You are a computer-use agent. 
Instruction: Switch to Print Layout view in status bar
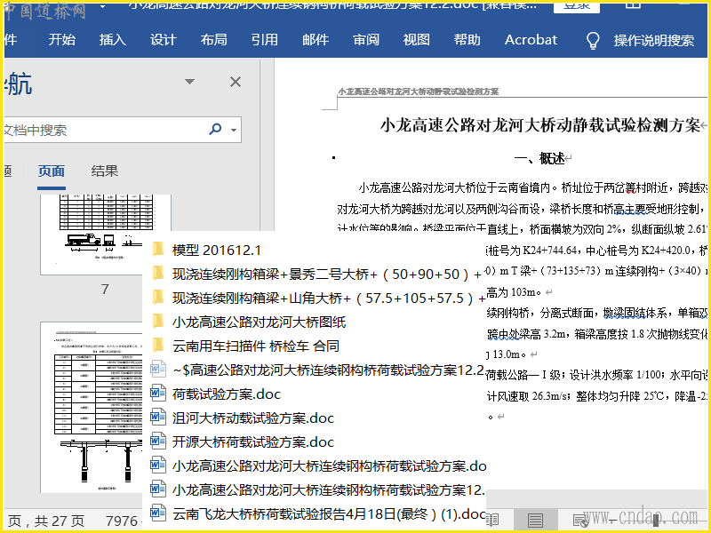tap(535, 520)
